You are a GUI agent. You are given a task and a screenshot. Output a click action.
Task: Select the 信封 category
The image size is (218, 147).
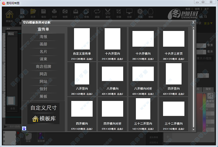pos(43,89)
